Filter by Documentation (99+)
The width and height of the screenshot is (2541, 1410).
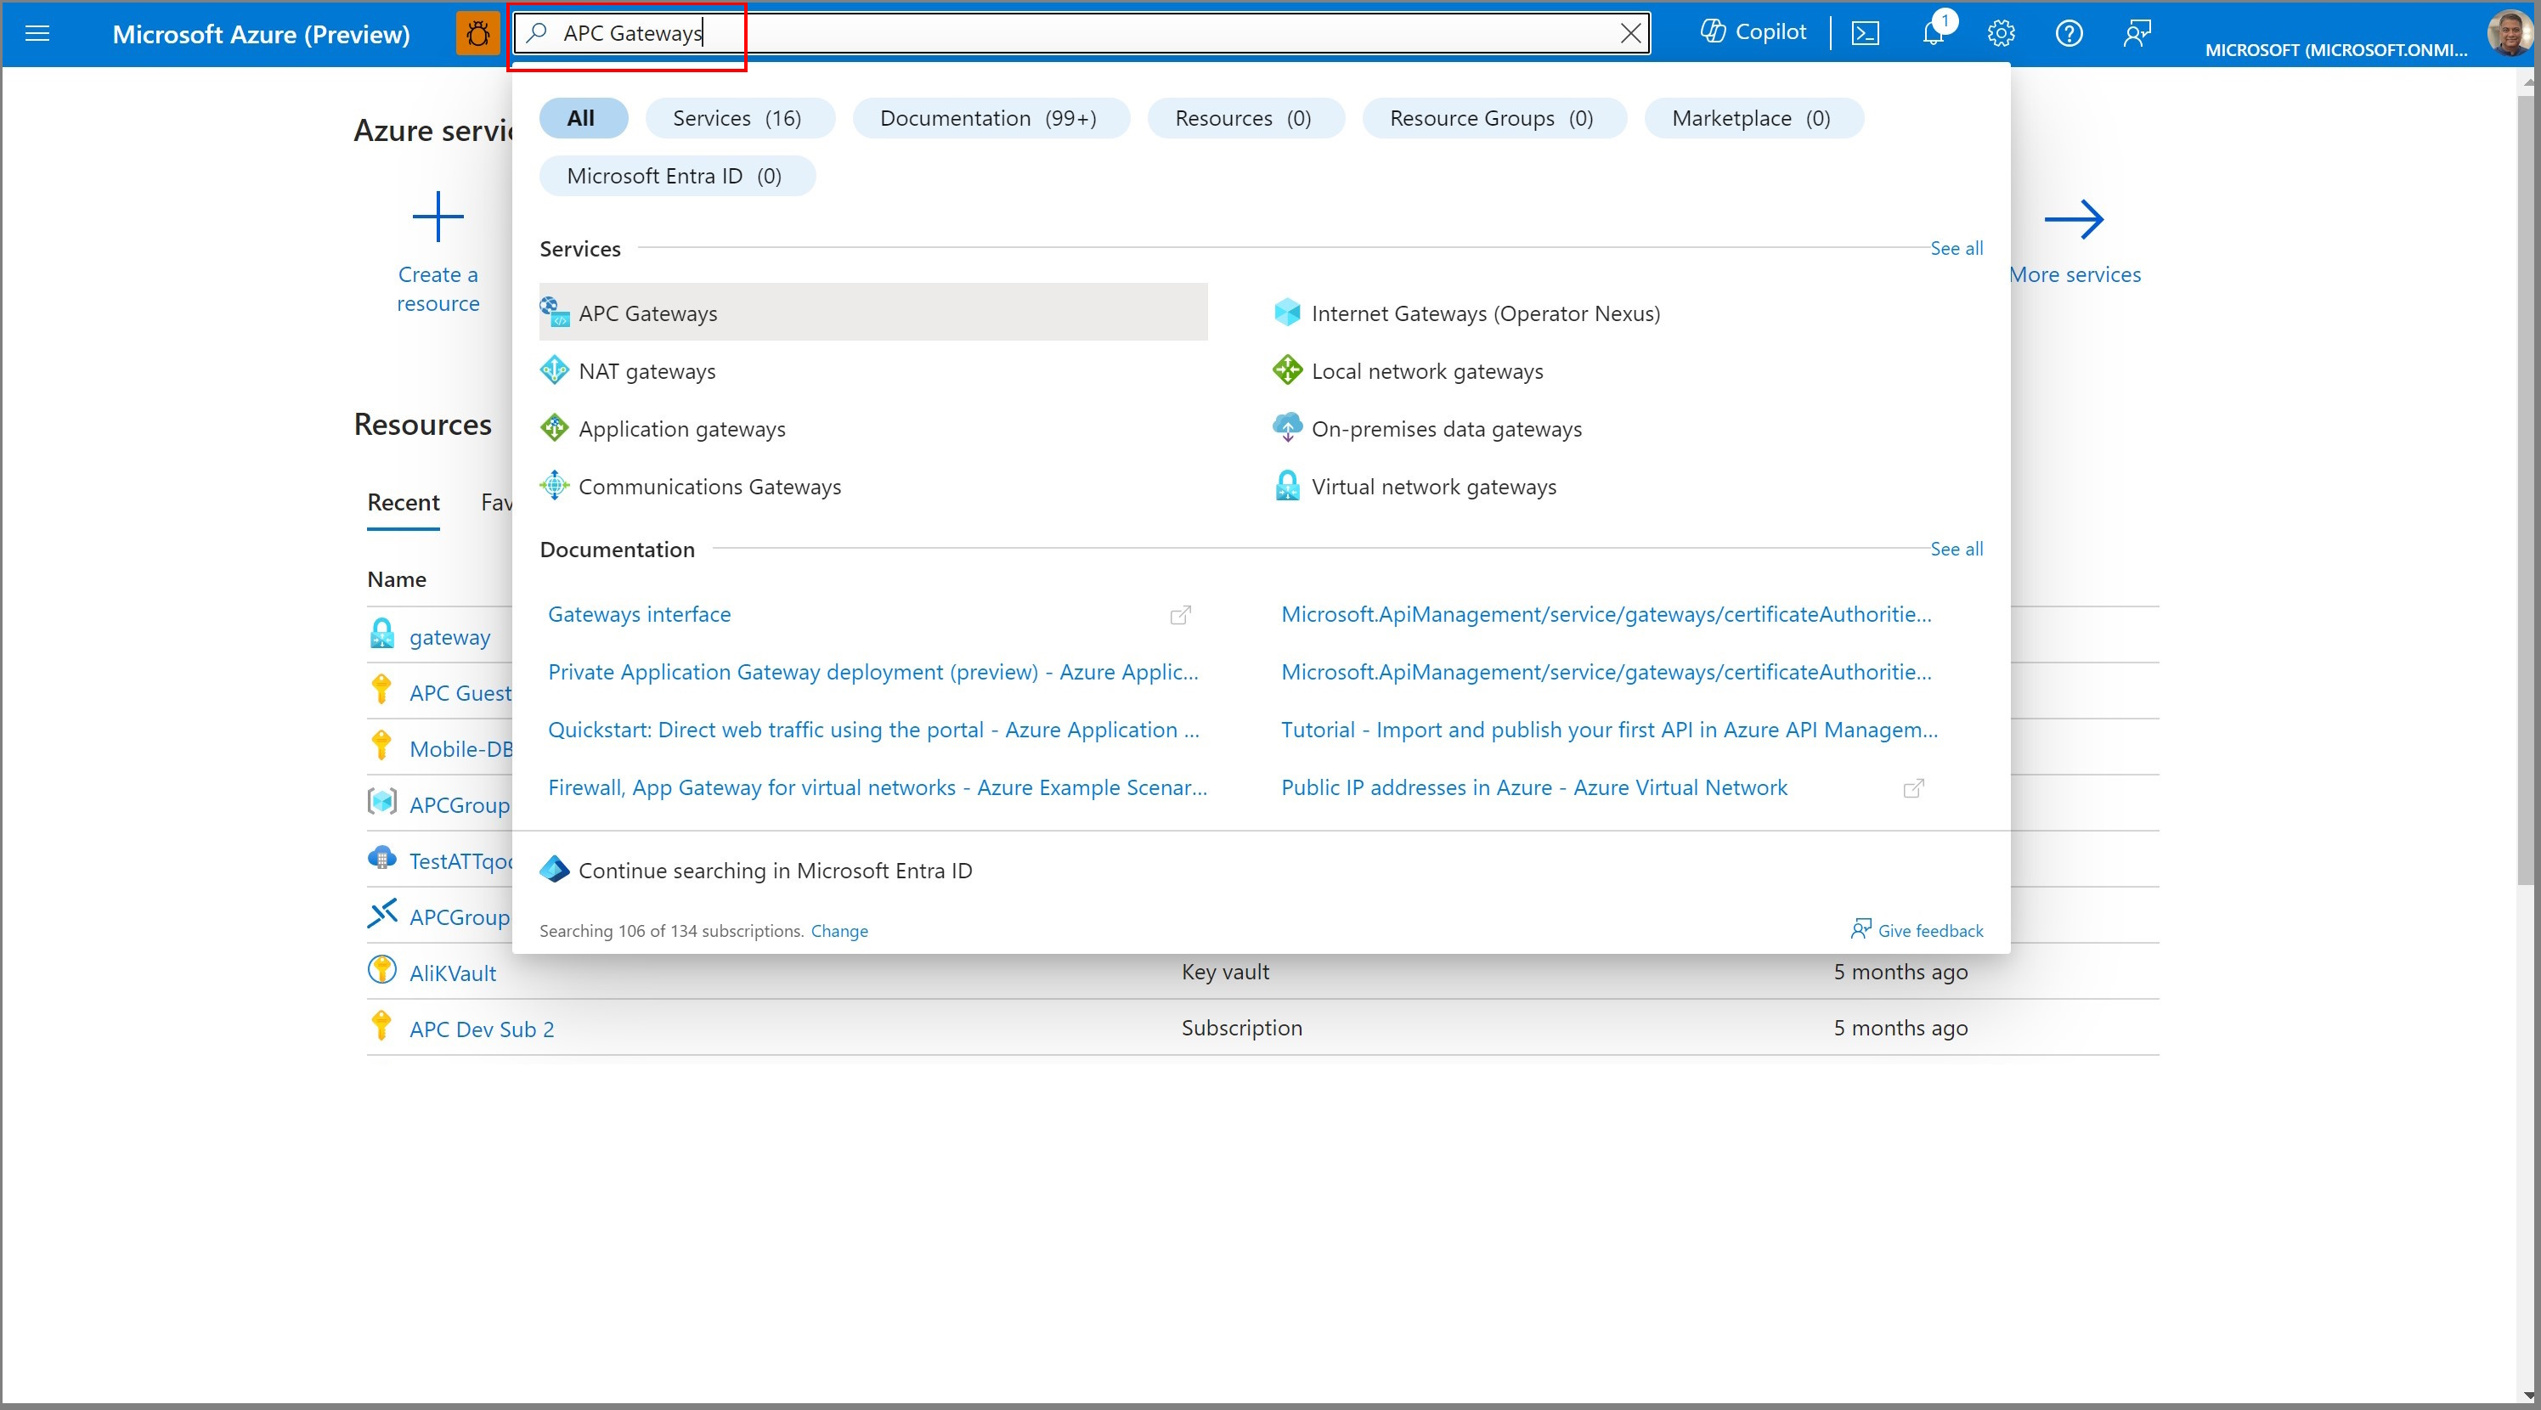(x=991, y=118)
